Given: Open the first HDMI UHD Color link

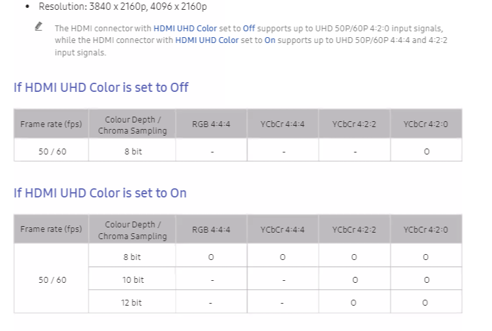Looking at the screenshot, I should (185, 28).
